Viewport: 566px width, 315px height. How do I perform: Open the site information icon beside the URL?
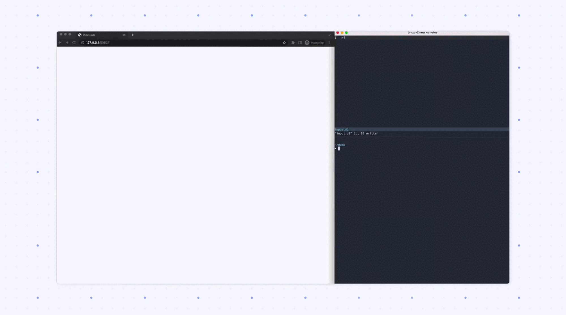pyautogui.click(x=82, y=42)
